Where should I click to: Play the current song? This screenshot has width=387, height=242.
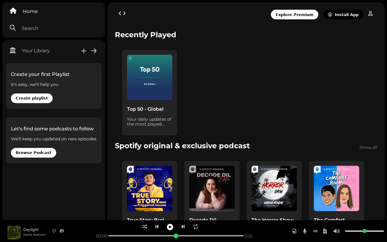(x=170, y=227)
